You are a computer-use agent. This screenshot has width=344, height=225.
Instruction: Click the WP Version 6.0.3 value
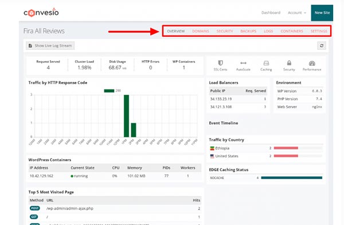point(317,91)
